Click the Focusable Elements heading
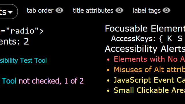The image size is (185, 104). click(x=145, y=29)
